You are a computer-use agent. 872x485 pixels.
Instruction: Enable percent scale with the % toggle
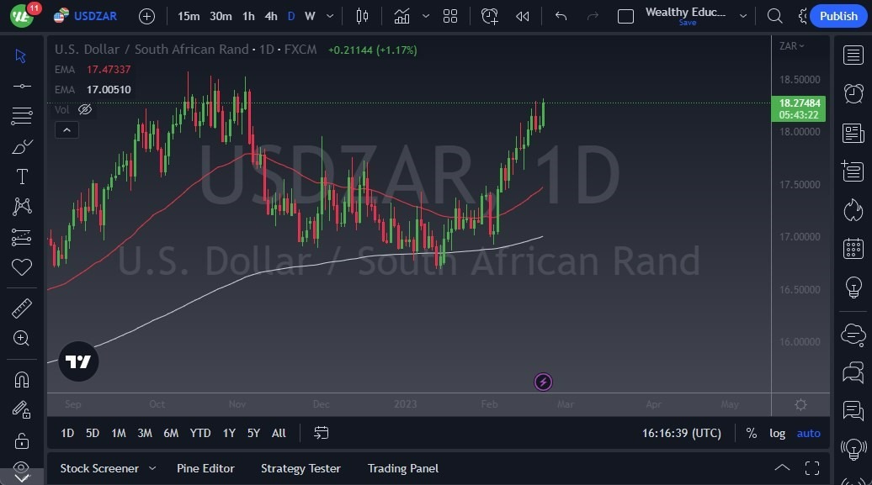click(751, 433)
